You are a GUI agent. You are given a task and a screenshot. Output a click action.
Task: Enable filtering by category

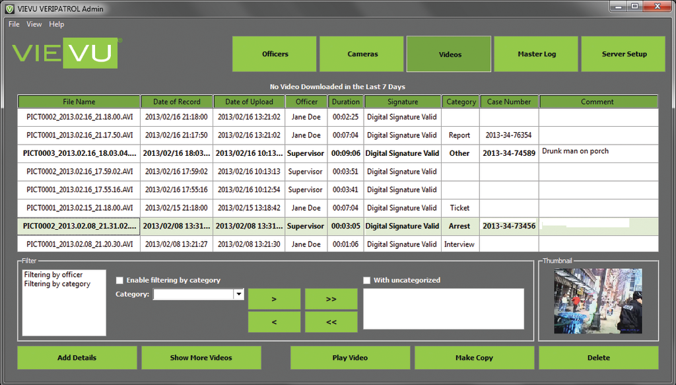point(119,280)
